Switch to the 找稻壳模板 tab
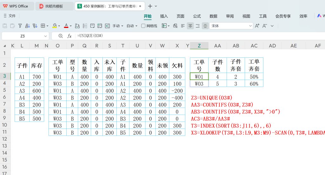 54,6
